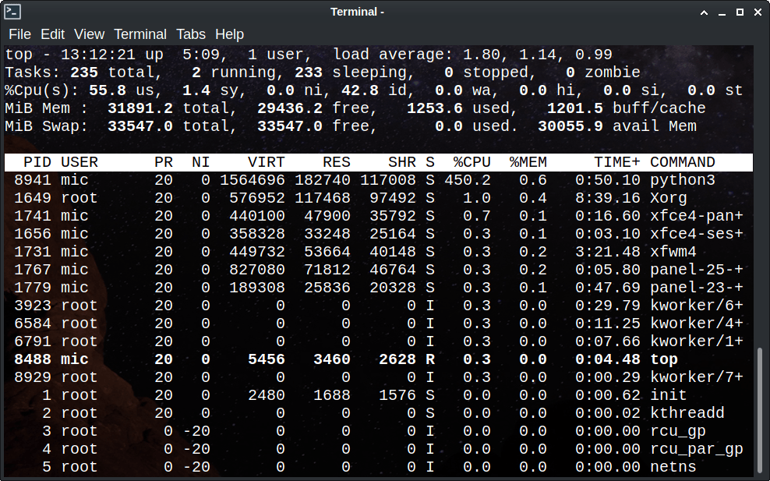
Task: Click the vertical scrollbar thumb
Action: 761,409
